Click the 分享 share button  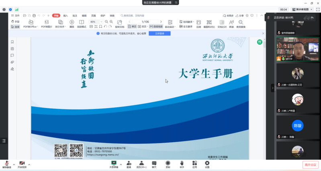click(239, 16)
